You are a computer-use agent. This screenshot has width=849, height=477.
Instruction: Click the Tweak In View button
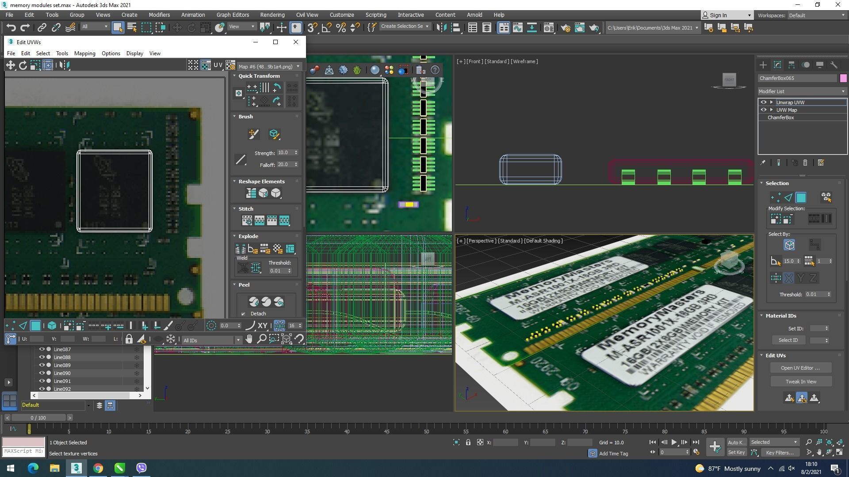(800, 382)
